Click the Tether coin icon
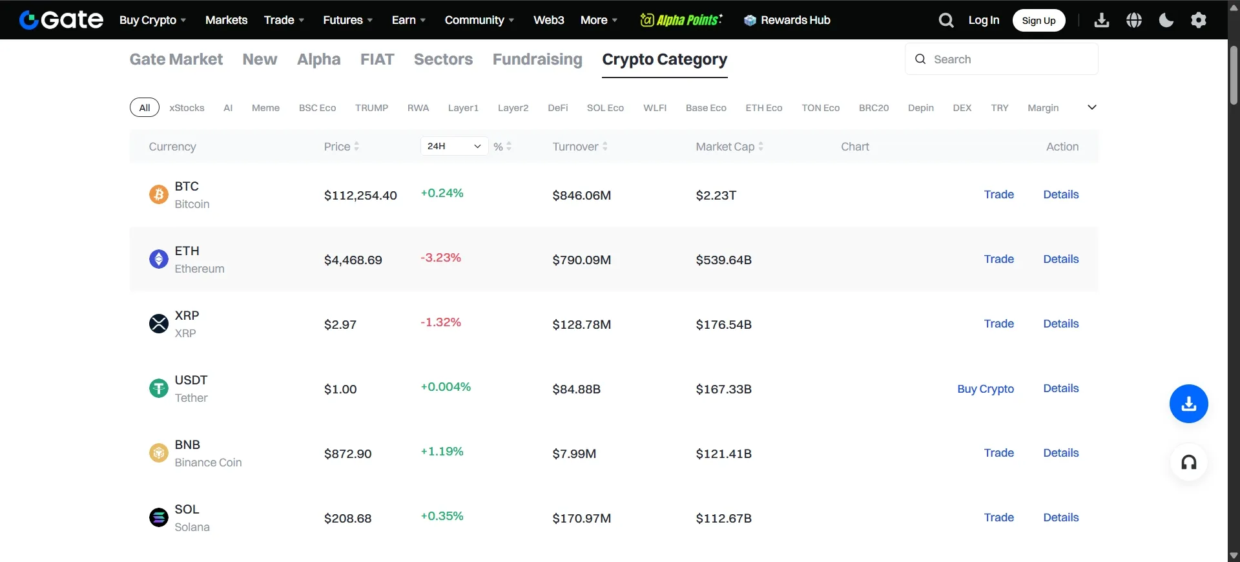 coord(159,388)
